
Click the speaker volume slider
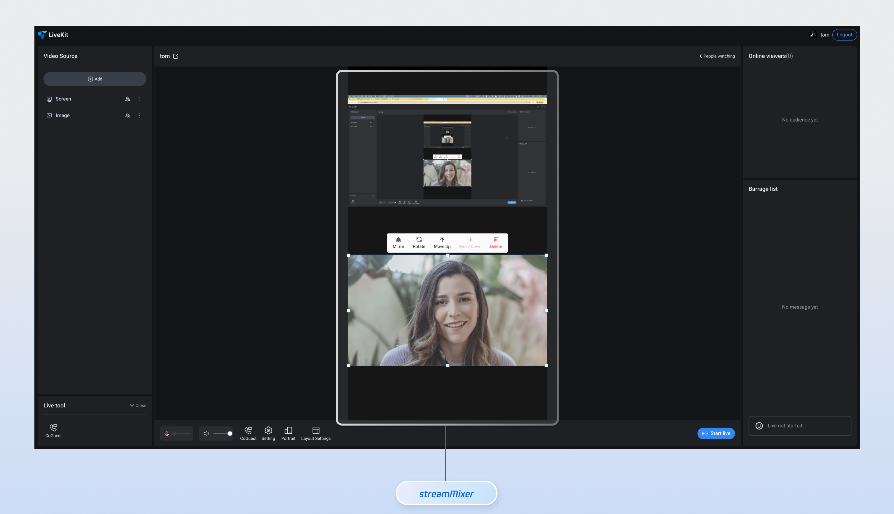pos(222,433)
